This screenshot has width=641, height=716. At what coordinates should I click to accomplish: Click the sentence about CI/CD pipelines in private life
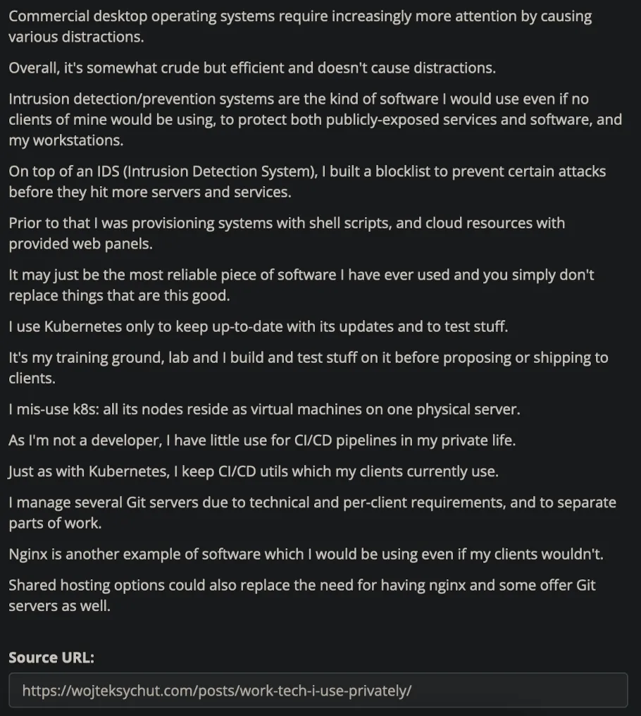(262, 440)
